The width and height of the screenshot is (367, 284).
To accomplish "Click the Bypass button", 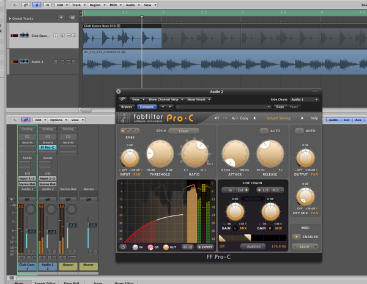I will pos(126,106).
